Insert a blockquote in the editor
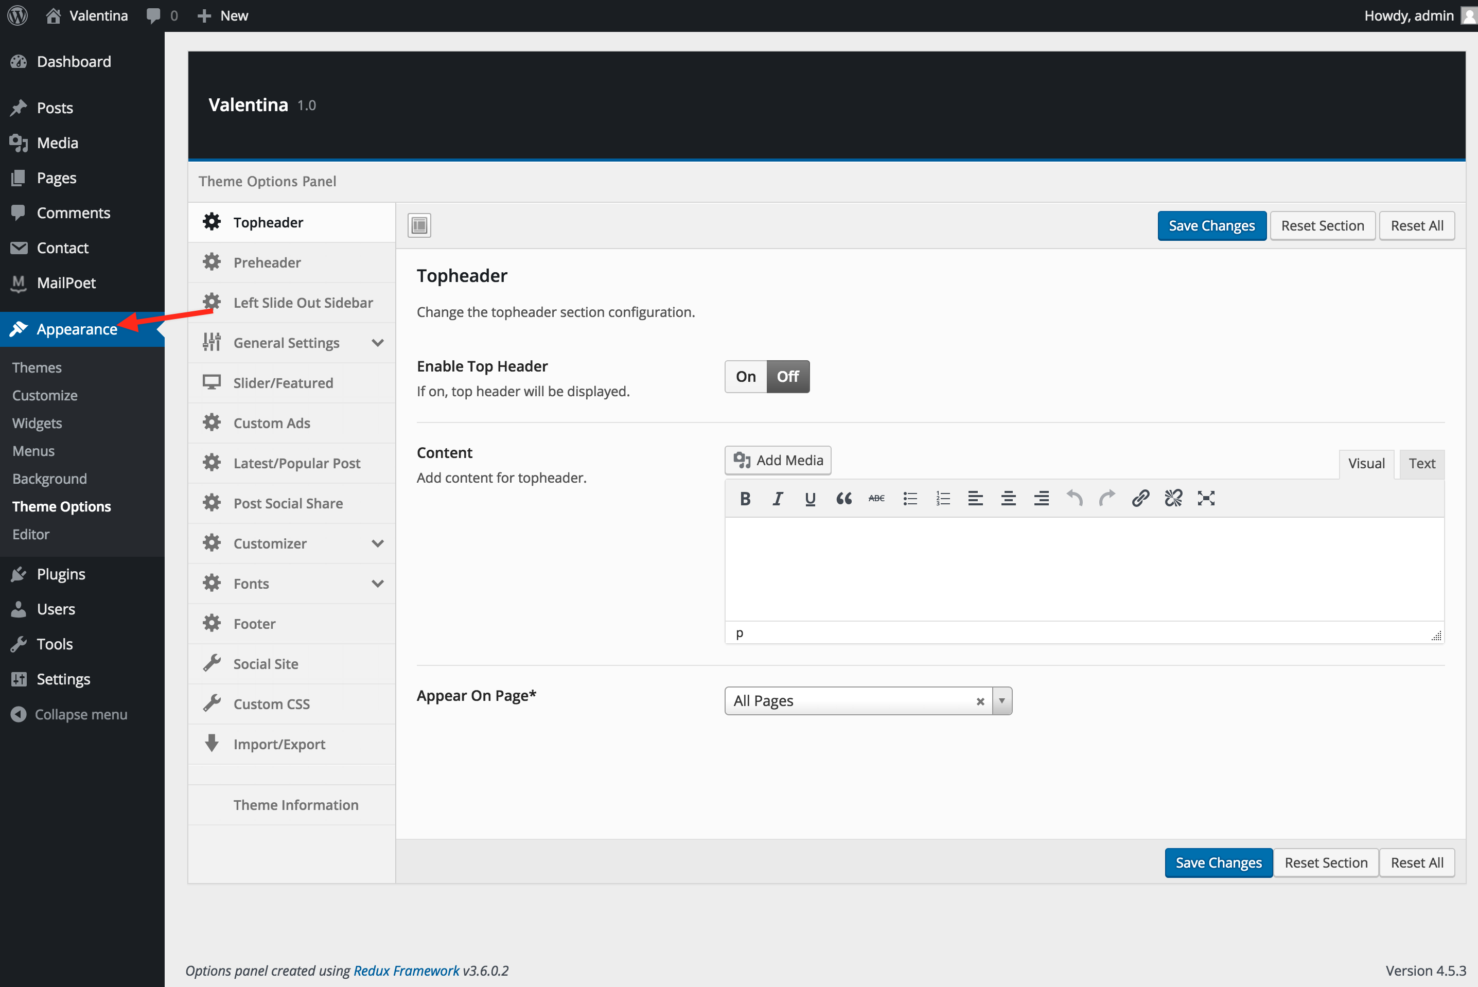Viewport: 1478px width, 987px height. 844,499
